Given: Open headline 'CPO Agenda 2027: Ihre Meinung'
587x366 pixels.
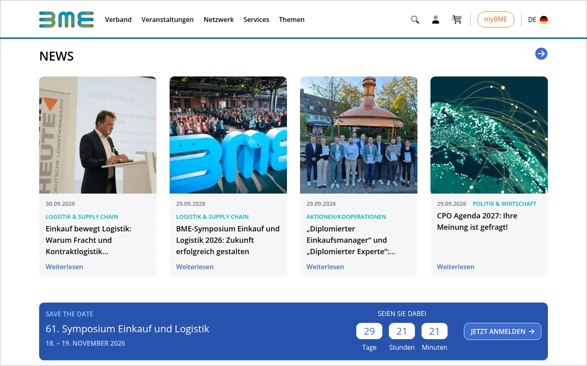Looking at the screenshot, I should coord(477,221).
